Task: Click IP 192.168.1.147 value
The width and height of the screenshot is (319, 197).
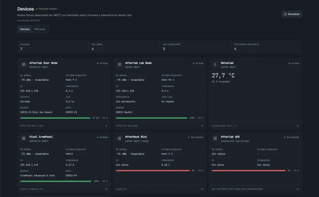Action: pyautogui.click(x=29, y=165)
